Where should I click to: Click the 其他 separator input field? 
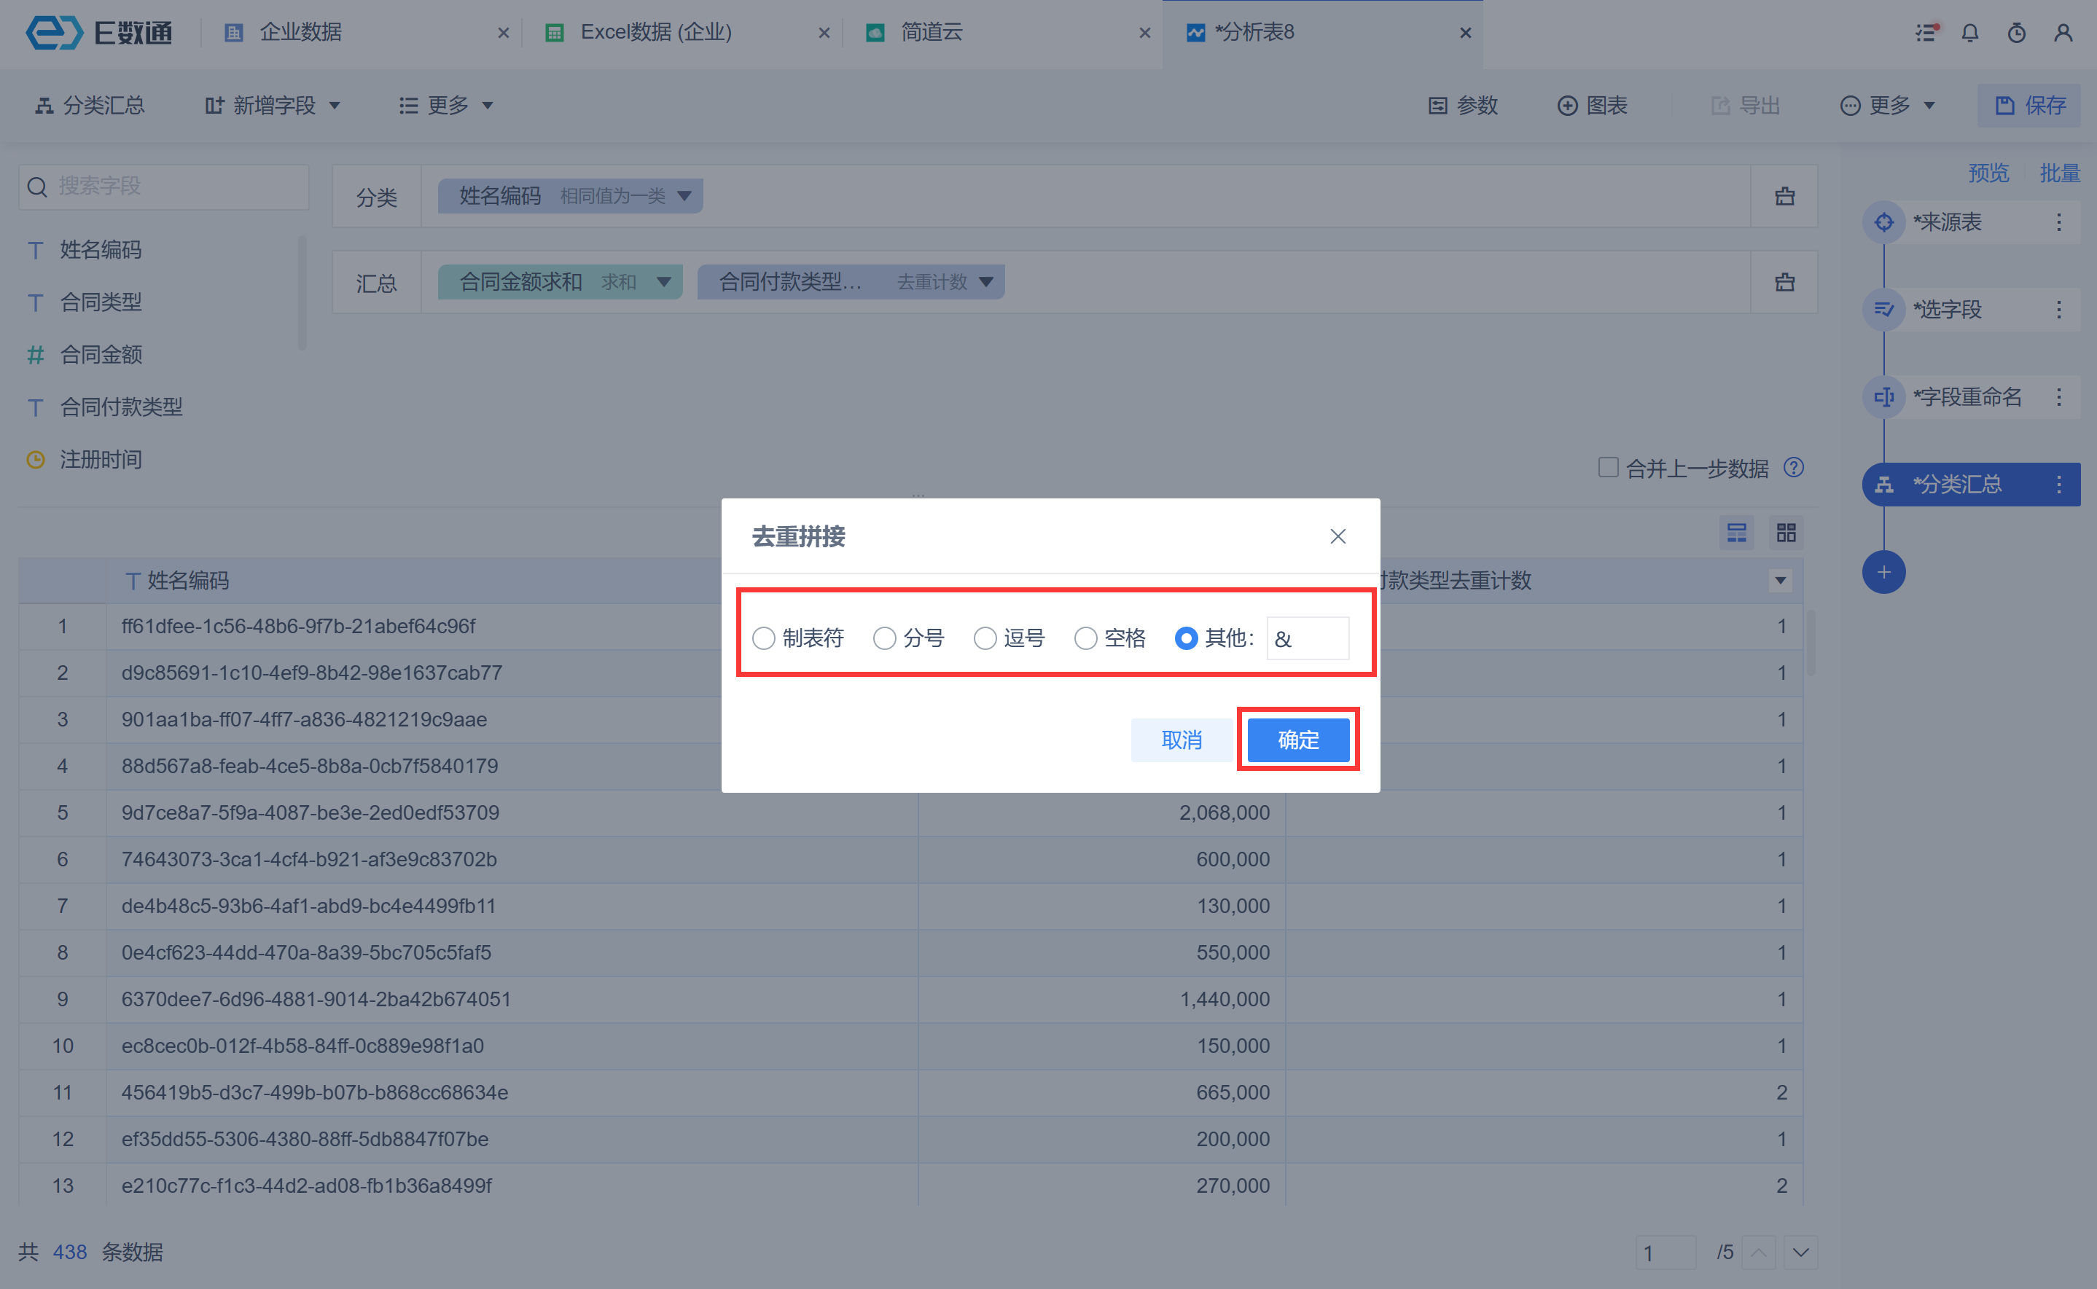point(1309,638)
